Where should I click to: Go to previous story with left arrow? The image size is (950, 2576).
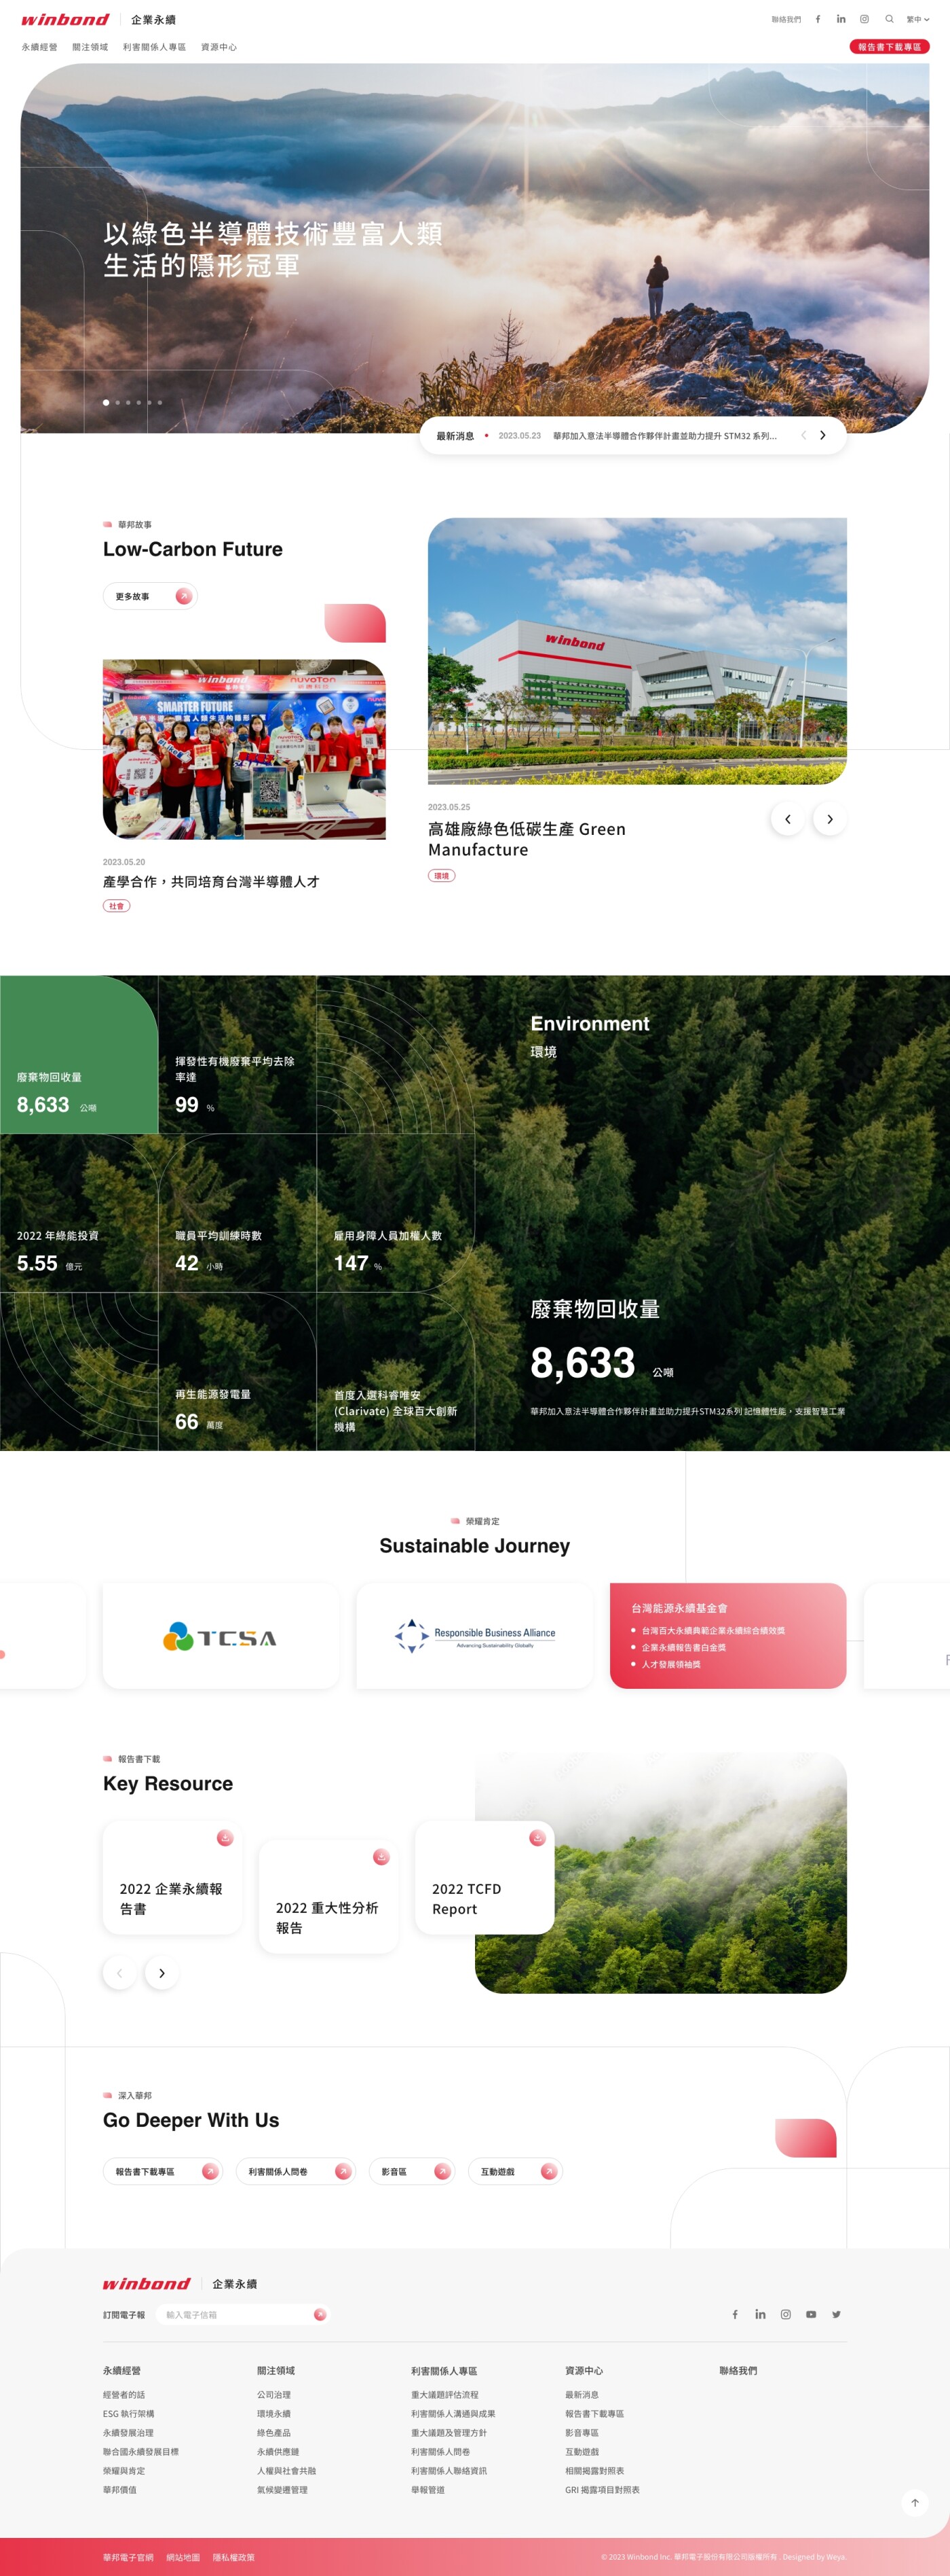[787, 819]
